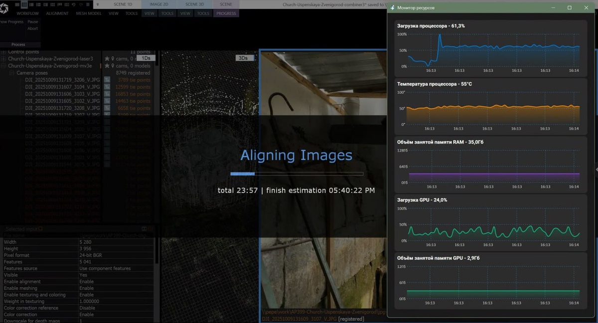Open the PROGRESS ribbon tab
The height and width of the screenshot is (323, 598).
[226, 13]
